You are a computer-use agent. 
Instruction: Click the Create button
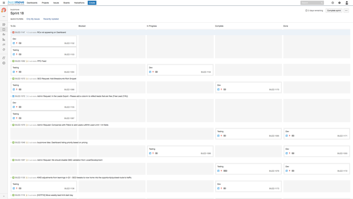tap(92, 3)
